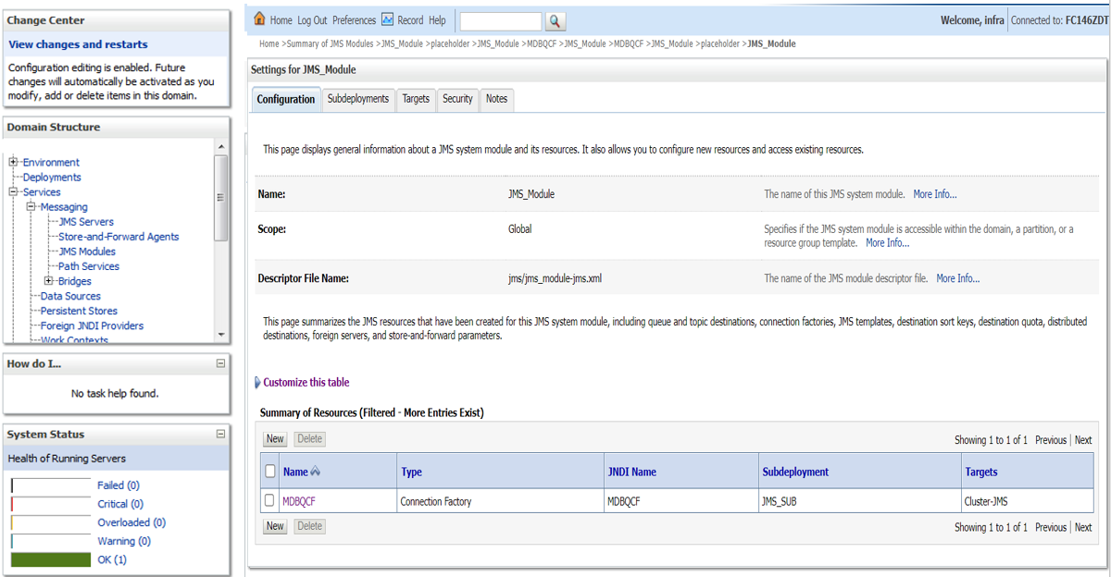This screenshot has width=1111, height=577.
Task: Sort table by Subdeployment column header
Action: pos(795,472)
